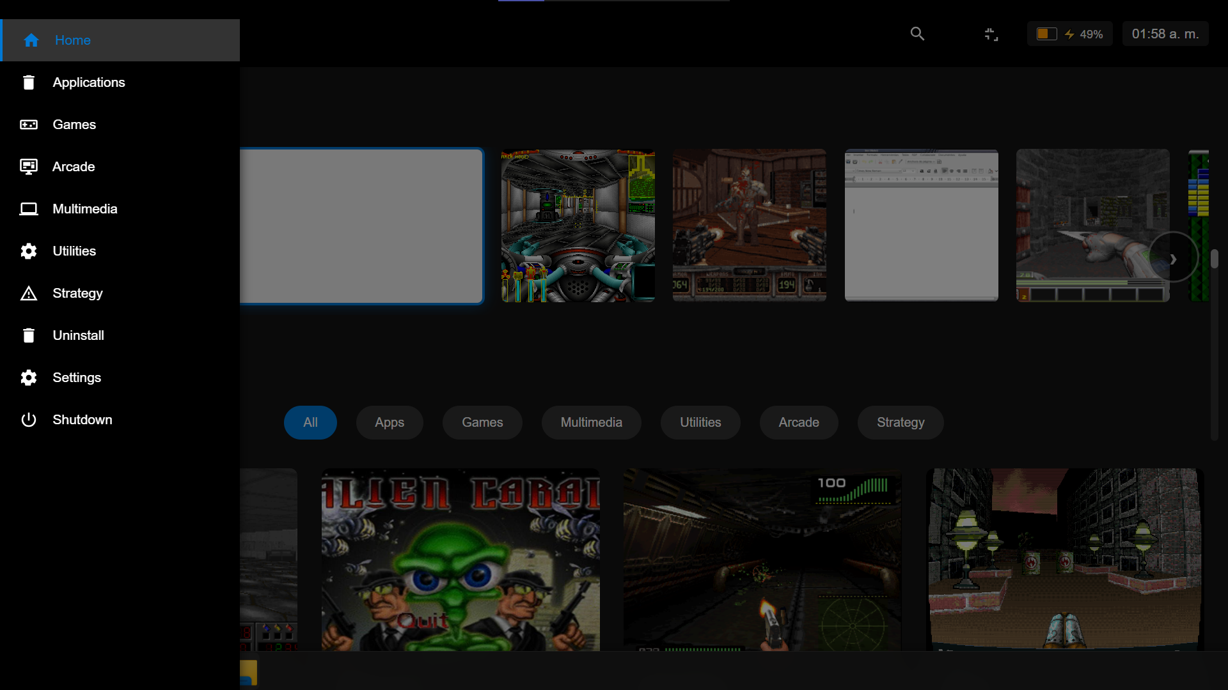This screenshot has height=690, width=1228.
Task: Click the vertical scrollbar handle
Action: pyautogui.click(x=1214, y=259)
